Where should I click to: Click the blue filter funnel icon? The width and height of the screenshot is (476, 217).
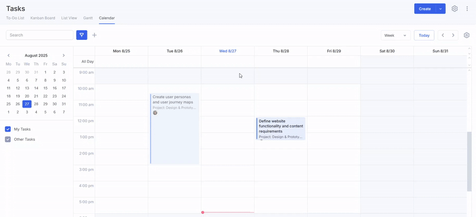82,35
